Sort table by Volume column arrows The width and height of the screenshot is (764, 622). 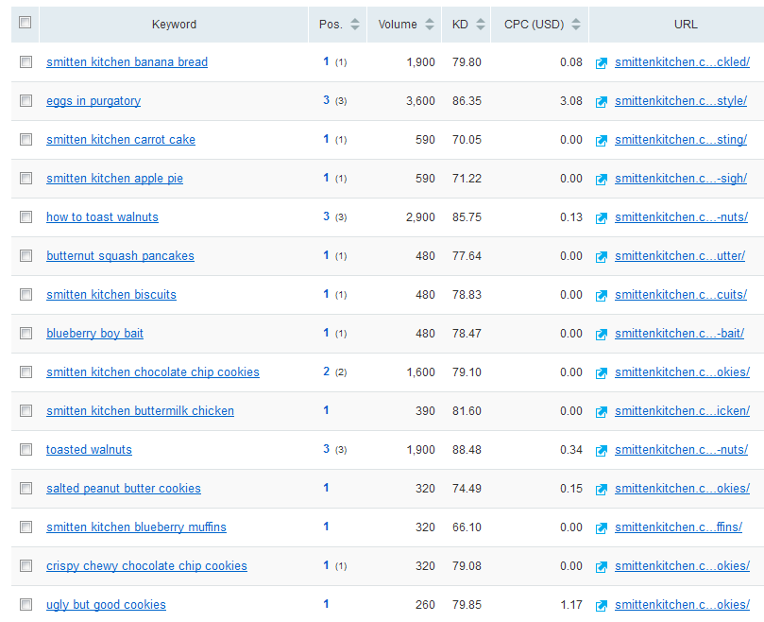[x=430, y=24]
